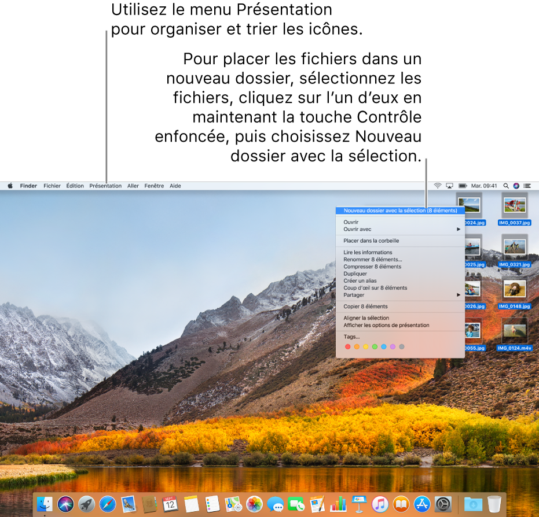Expand Ouvrir avec submenu arrow
The width and height of the screenshot is (539, 517).
(459, 230)
